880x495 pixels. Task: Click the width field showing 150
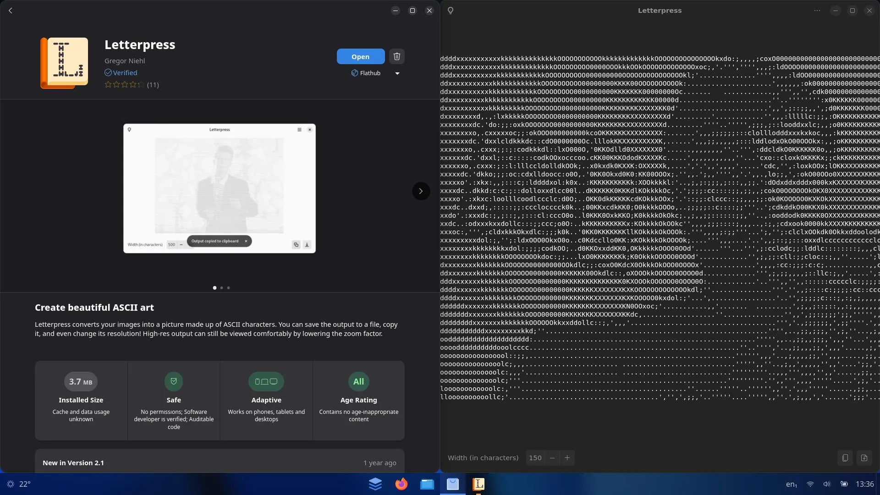535,457
